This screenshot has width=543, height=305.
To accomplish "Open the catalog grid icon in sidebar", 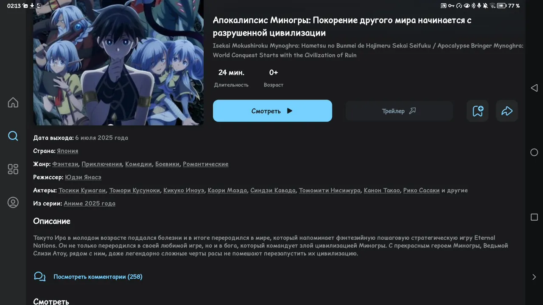I will pyautogui.click(x=13, y=169).
